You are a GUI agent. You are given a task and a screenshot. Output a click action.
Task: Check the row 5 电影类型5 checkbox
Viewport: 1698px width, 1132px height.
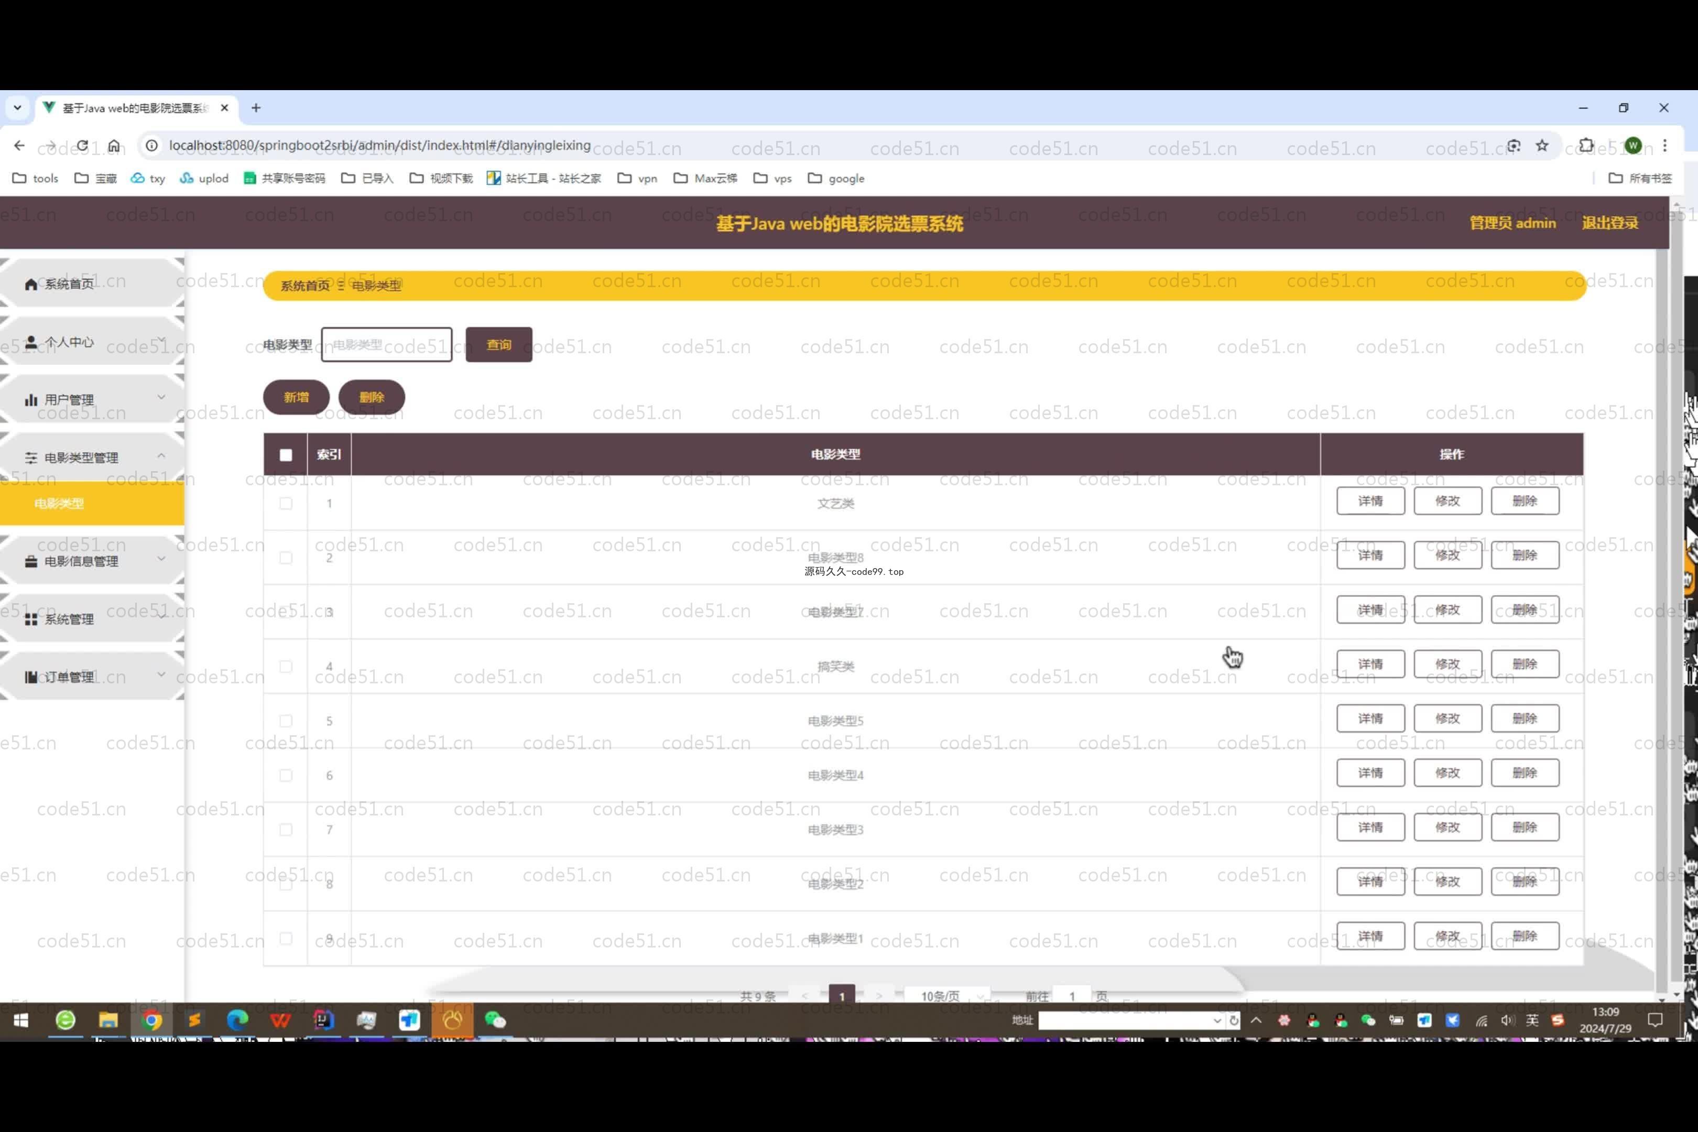coord(286,721)
